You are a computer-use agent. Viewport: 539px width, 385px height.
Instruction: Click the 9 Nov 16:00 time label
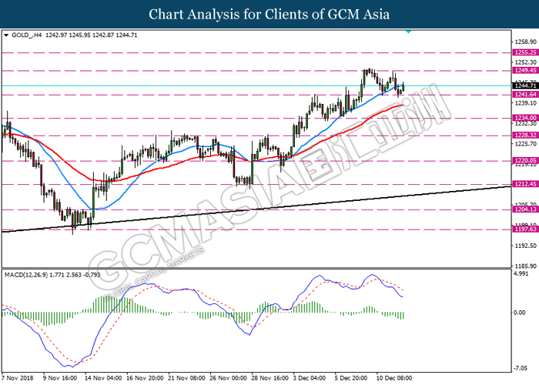coord(60,378)
